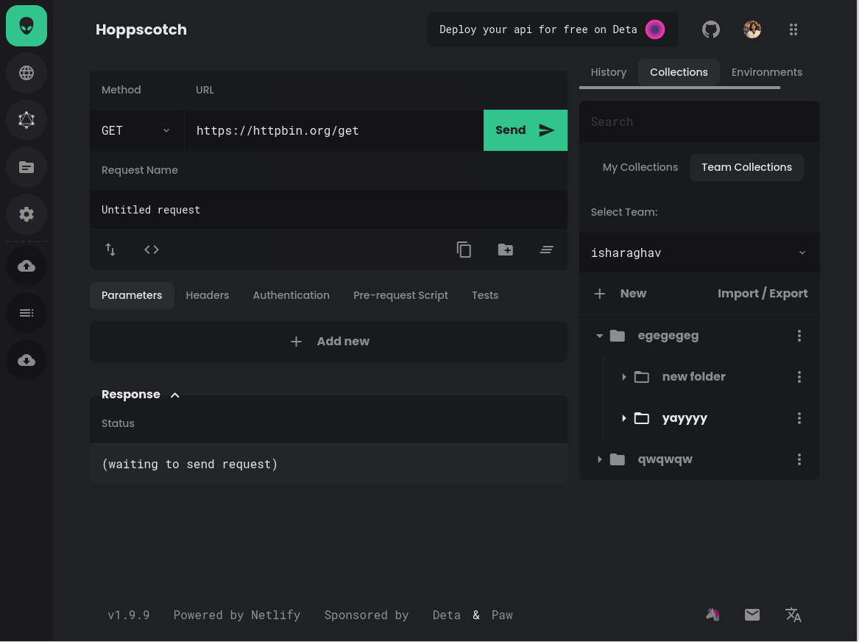
Task: Save request with folder-plus icon
Action: click(505, 250)
